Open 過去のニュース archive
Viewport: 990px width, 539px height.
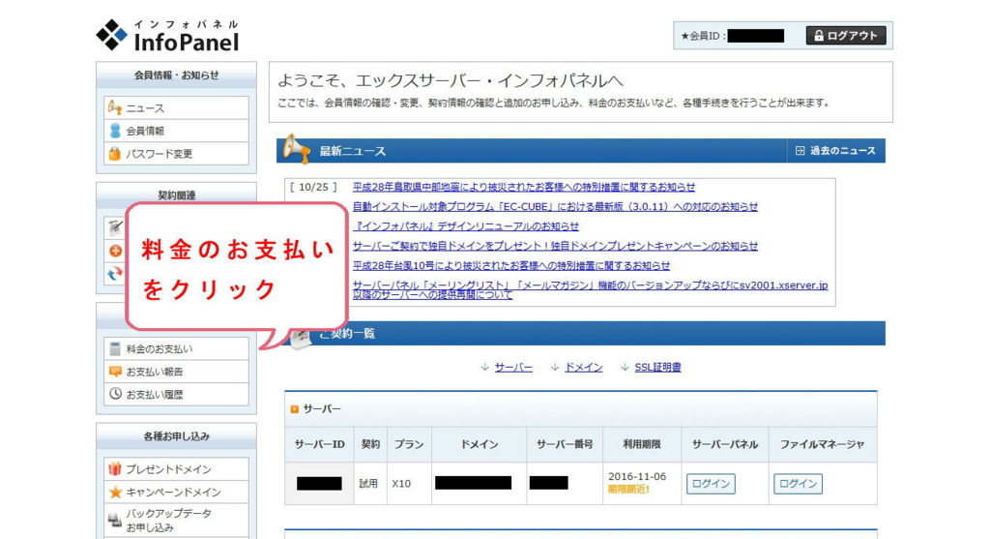(x=835, y=150)
